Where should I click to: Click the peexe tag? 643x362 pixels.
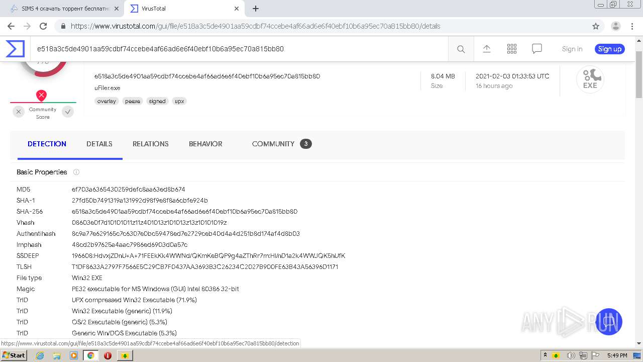[x=133, y=101]
